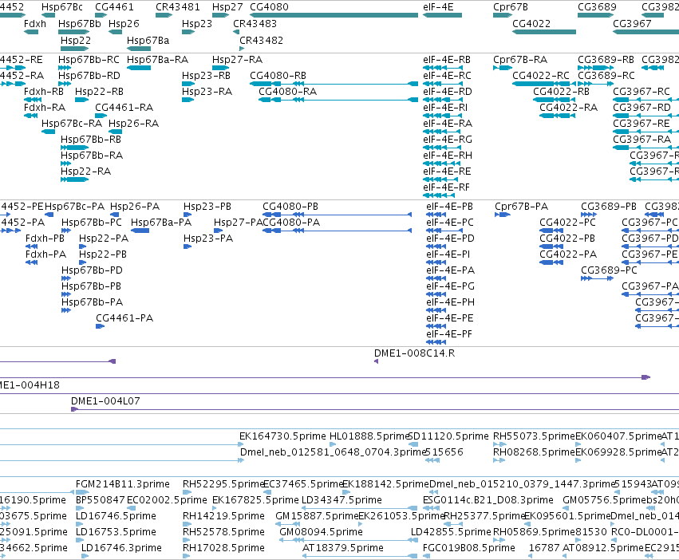Click the GM08094.5prime EST label
The height and width of the screenshot is (560, 679).
coord(321,531)
